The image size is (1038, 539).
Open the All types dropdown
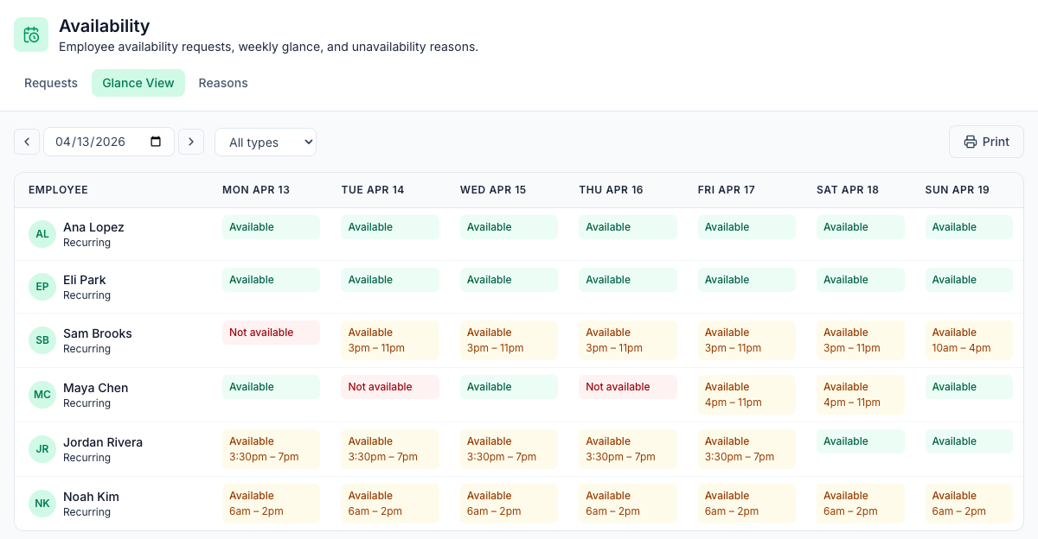coord(266,143)
